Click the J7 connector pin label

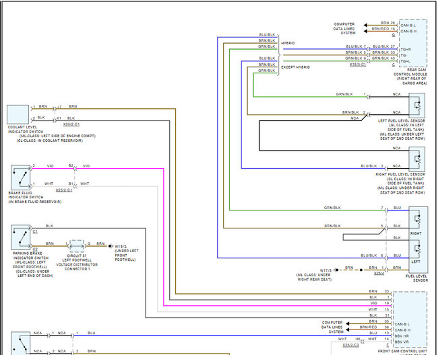(59, 106)
